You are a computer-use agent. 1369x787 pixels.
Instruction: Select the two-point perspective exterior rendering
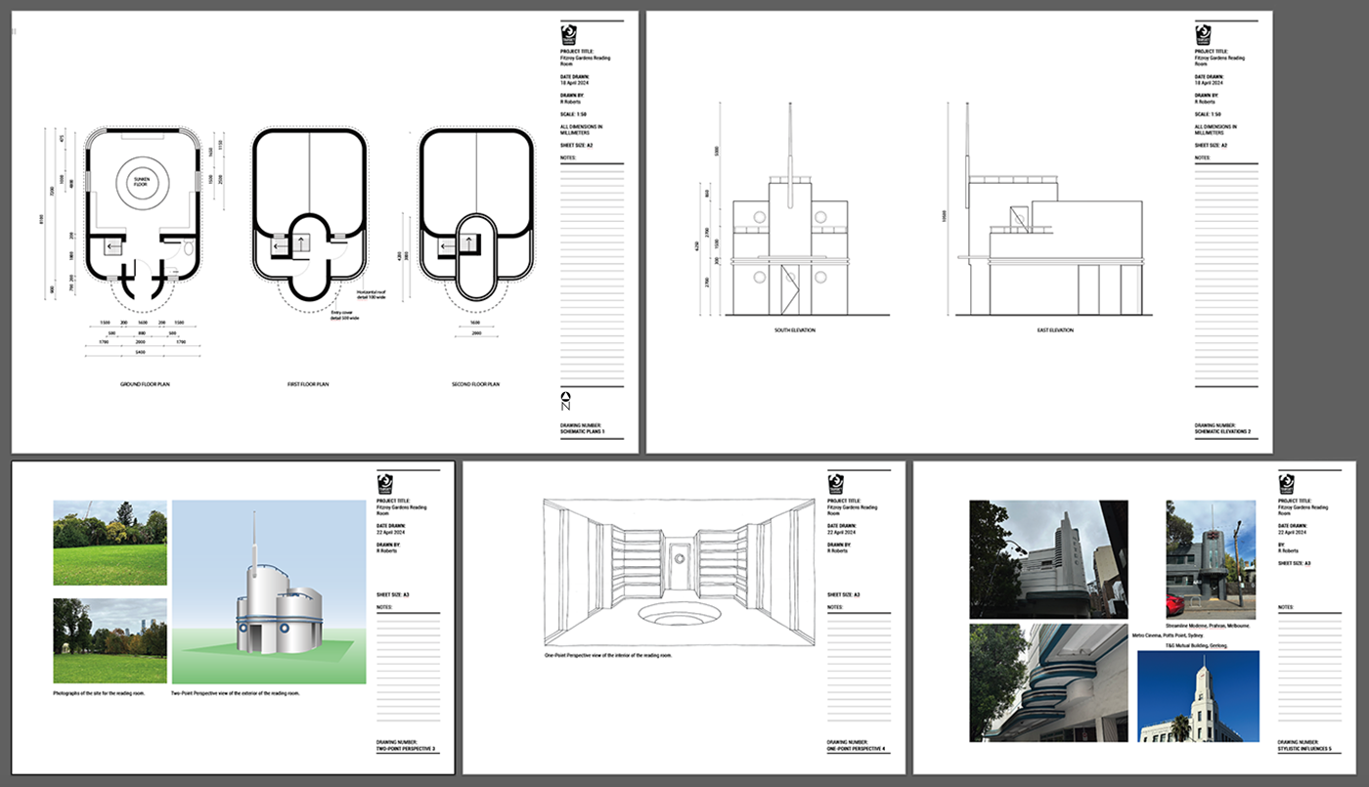point(269,591)
